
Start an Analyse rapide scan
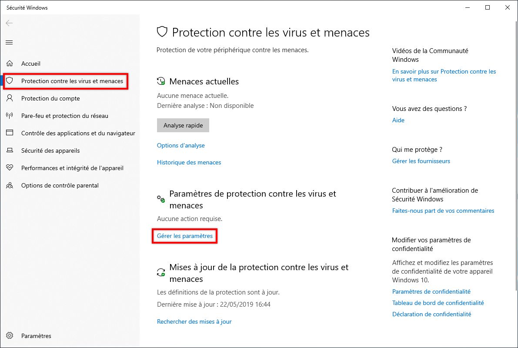click(183, 125)
